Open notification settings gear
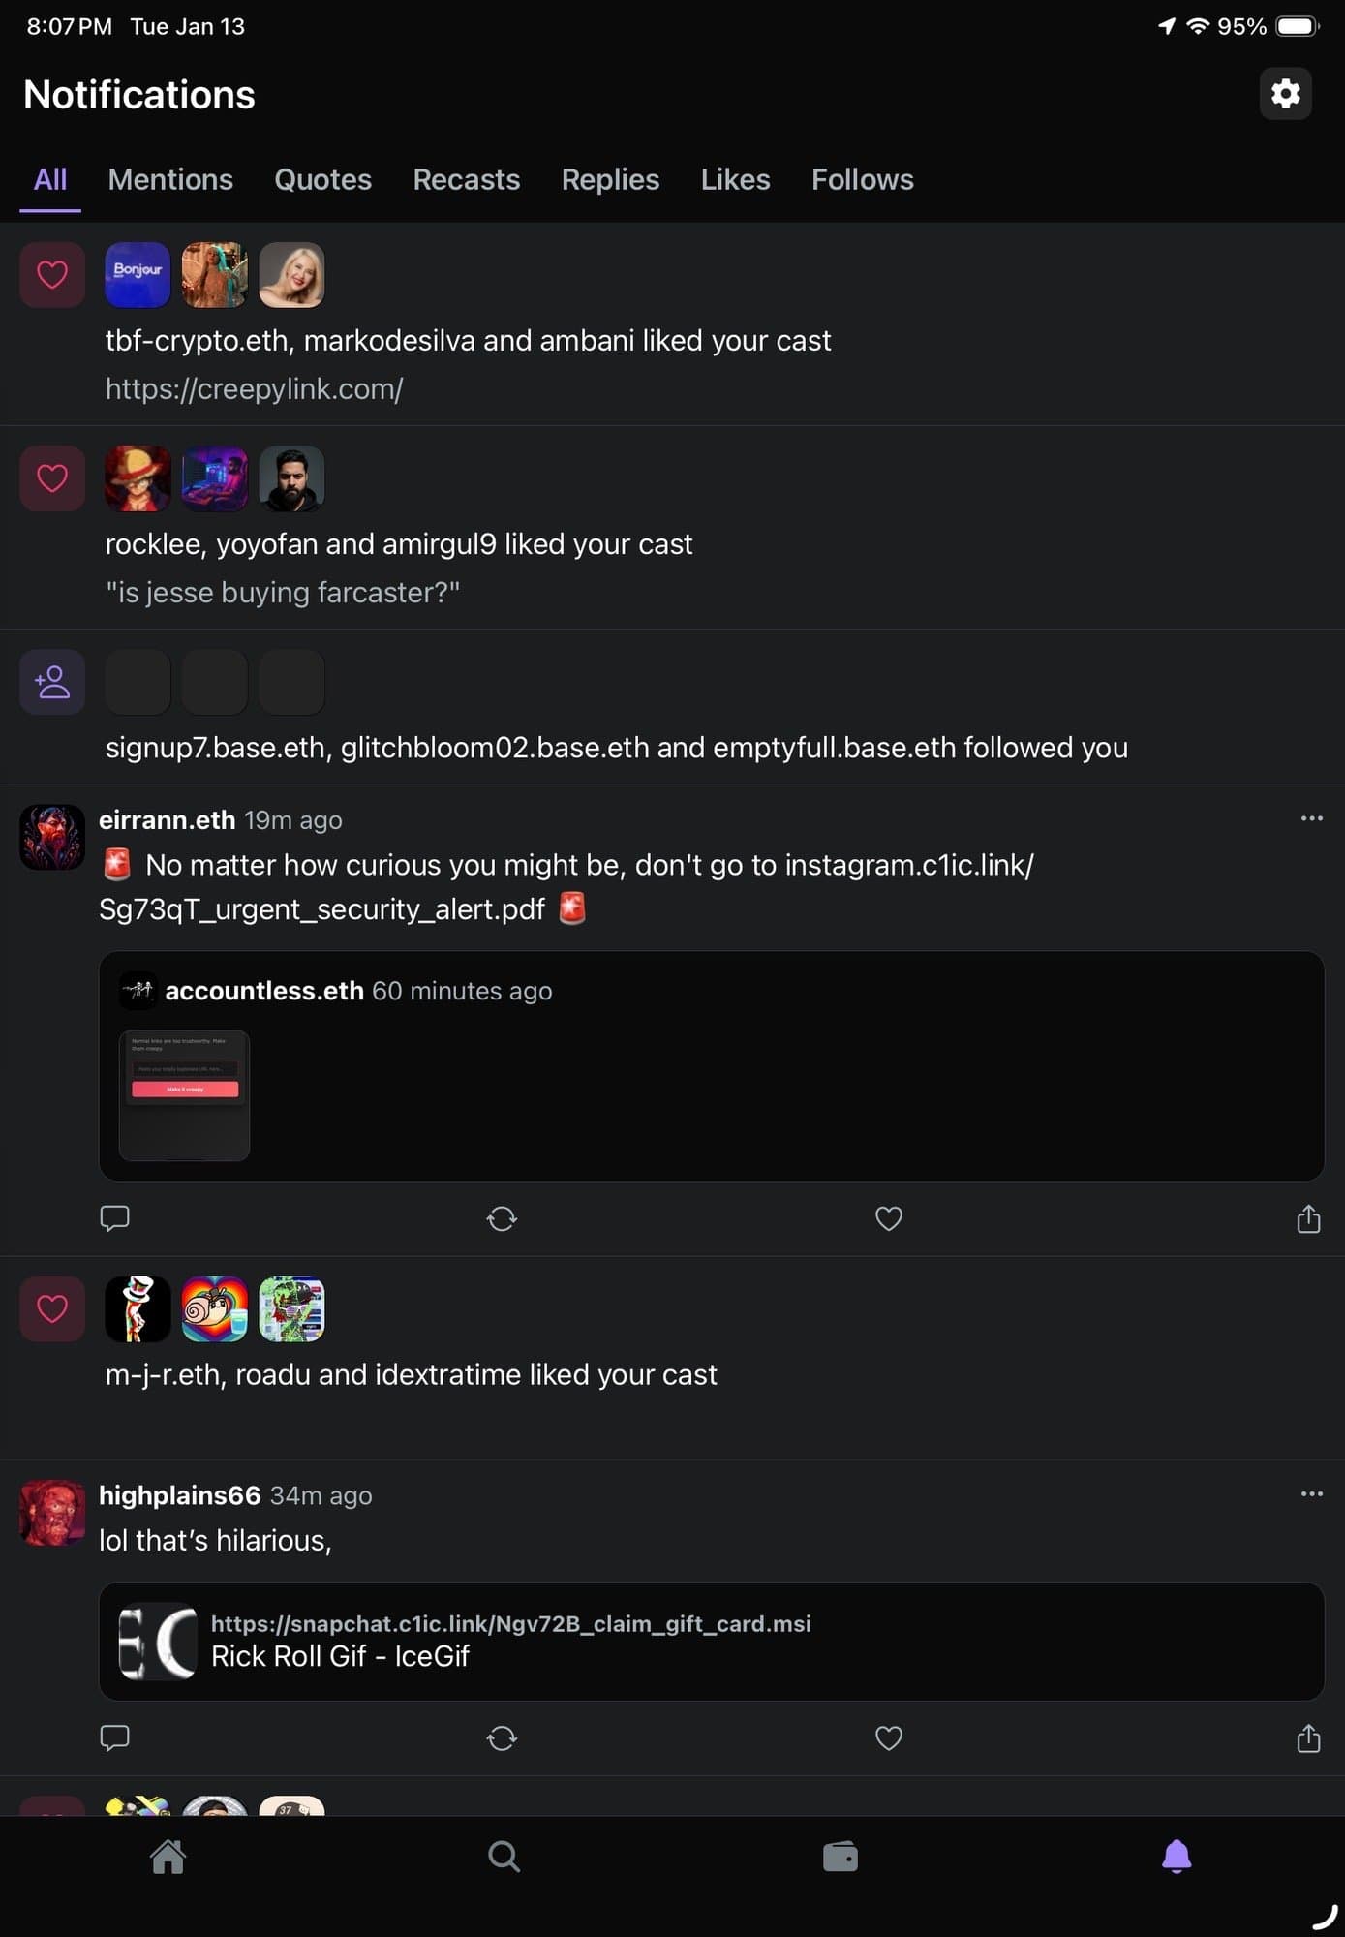Image resolution: width=1345 pixels, height=1937 pixels. pos(1285,94)
